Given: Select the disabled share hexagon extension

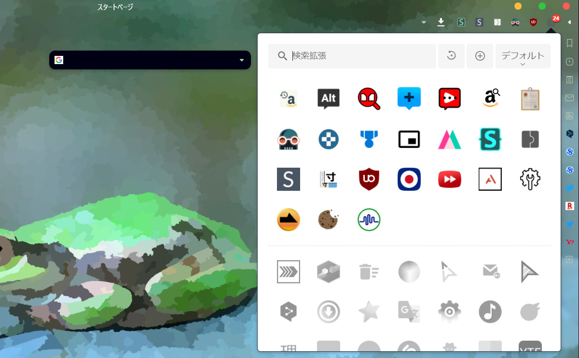Looking at the screenshot, I should coord(289,312).
